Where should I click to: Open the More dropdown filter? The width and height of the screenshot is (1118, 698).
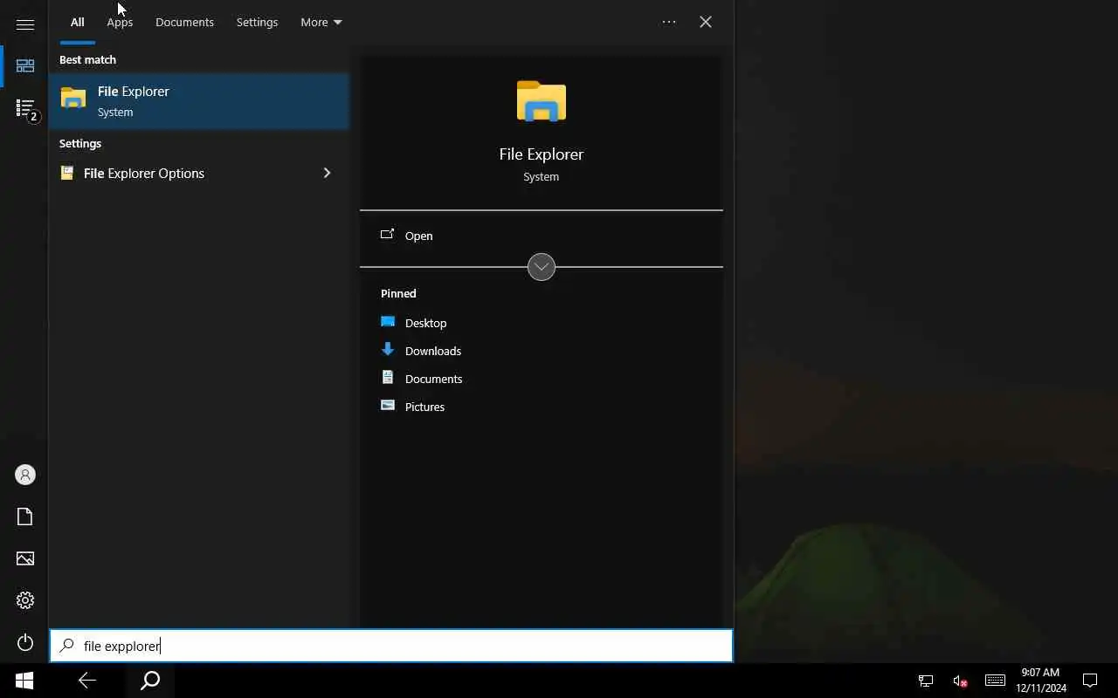(x=321, y=22)
